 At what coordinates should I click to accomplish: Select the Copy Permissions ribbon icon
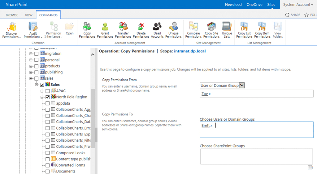(87, 27)
